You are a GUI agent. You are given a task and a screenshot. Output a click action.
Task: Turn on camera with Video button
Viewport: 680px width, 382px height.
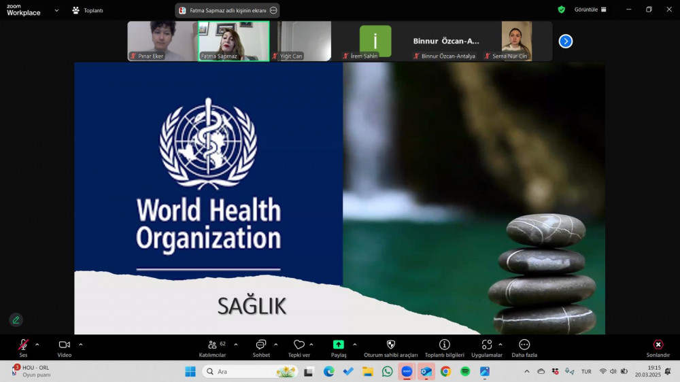coord(64,348)
